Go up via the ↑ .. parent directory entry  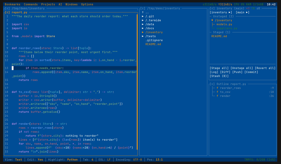[x=145, y=12]
